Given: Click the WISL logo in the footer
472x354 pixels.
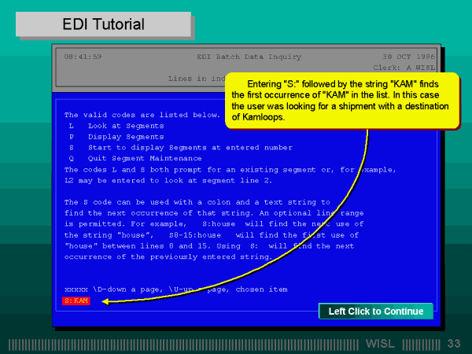Looking at the screenshot, I should (x=382, y=344).
